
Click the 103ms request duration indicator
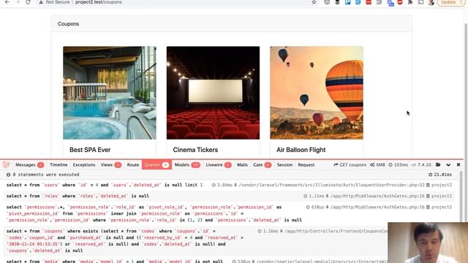[398, 164]
